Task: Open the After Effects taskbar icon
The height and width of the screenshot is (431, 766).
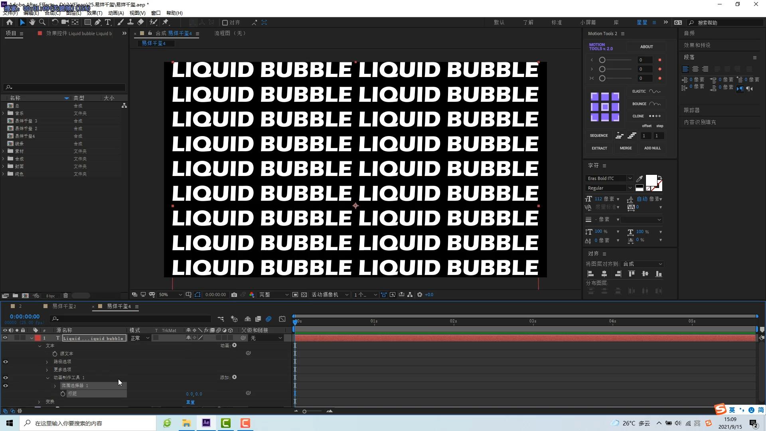Action: tap(206, 423)
